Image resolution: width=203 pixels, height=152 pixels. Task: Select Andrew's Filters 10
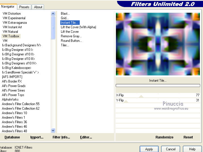tap(14, 113)
